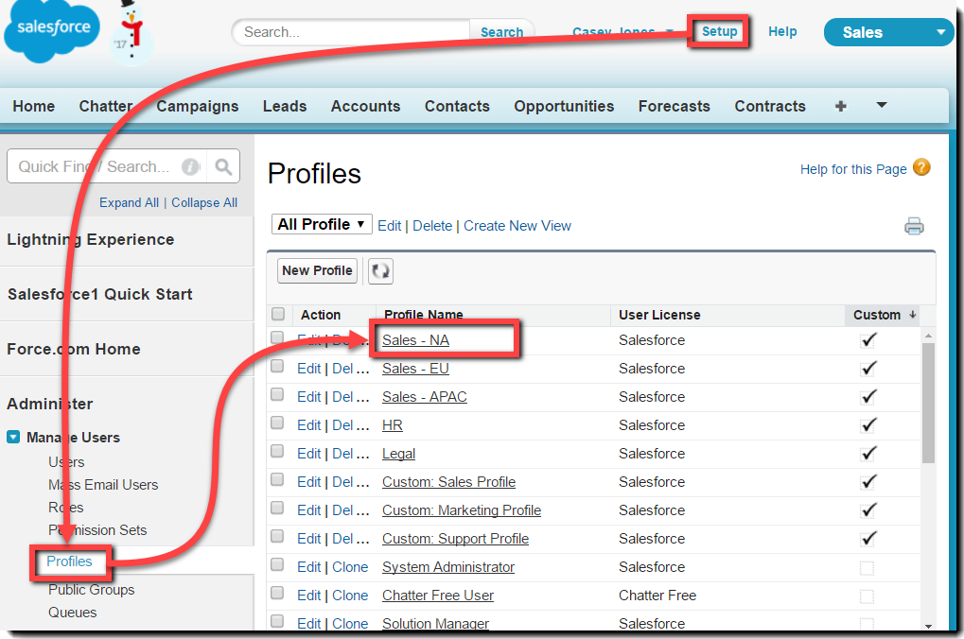This screenshot has height=639, width=964.
Task: Check the select-all checkbox in table header
Action: point(277,313)
